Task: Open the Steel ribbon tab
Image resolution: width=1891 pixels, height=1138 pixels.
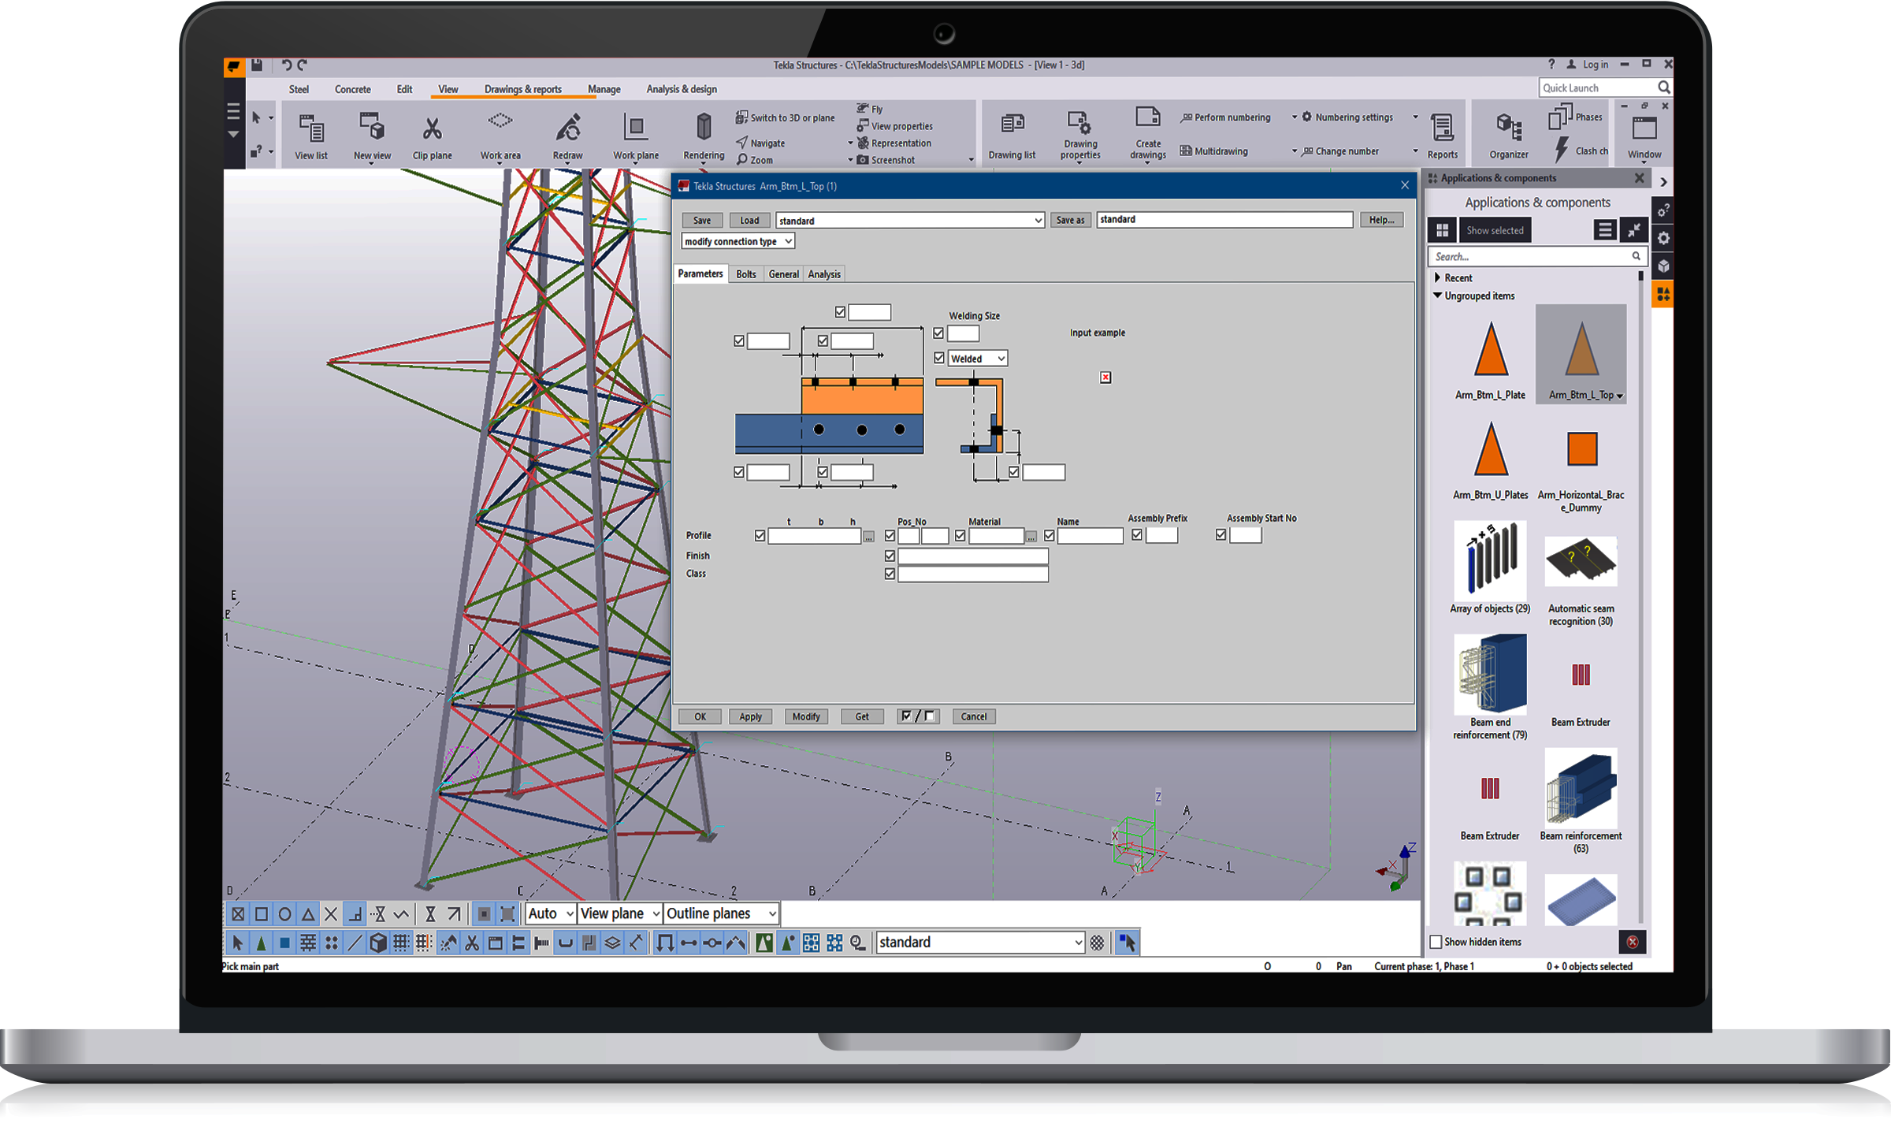Action: pyautogui.click(x=299, y=89)
